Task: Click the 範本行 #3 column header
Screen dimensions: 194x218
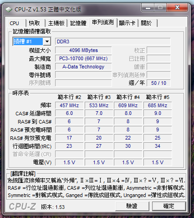Action: click(x=99, y=97)
